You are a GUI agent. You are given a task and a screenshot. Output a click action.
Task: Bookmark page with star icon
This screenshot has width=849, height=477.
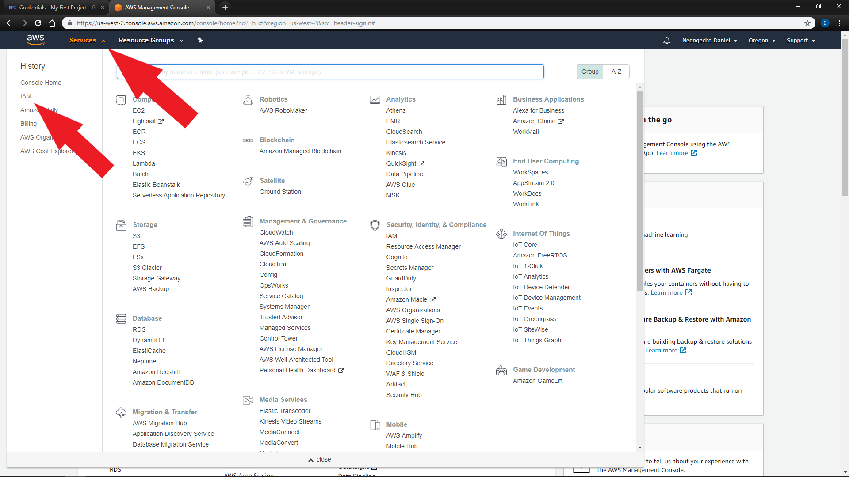tap(807, 23)
